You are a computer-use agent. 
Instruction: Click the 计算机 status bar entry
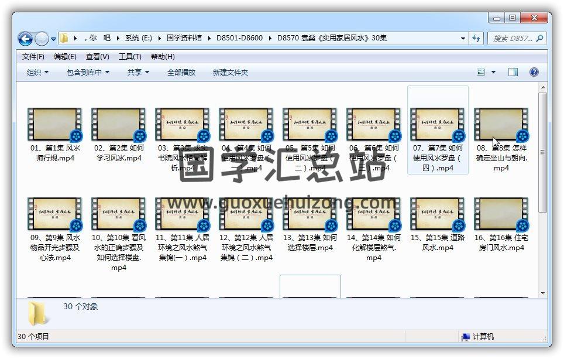[x=478, y=336]
